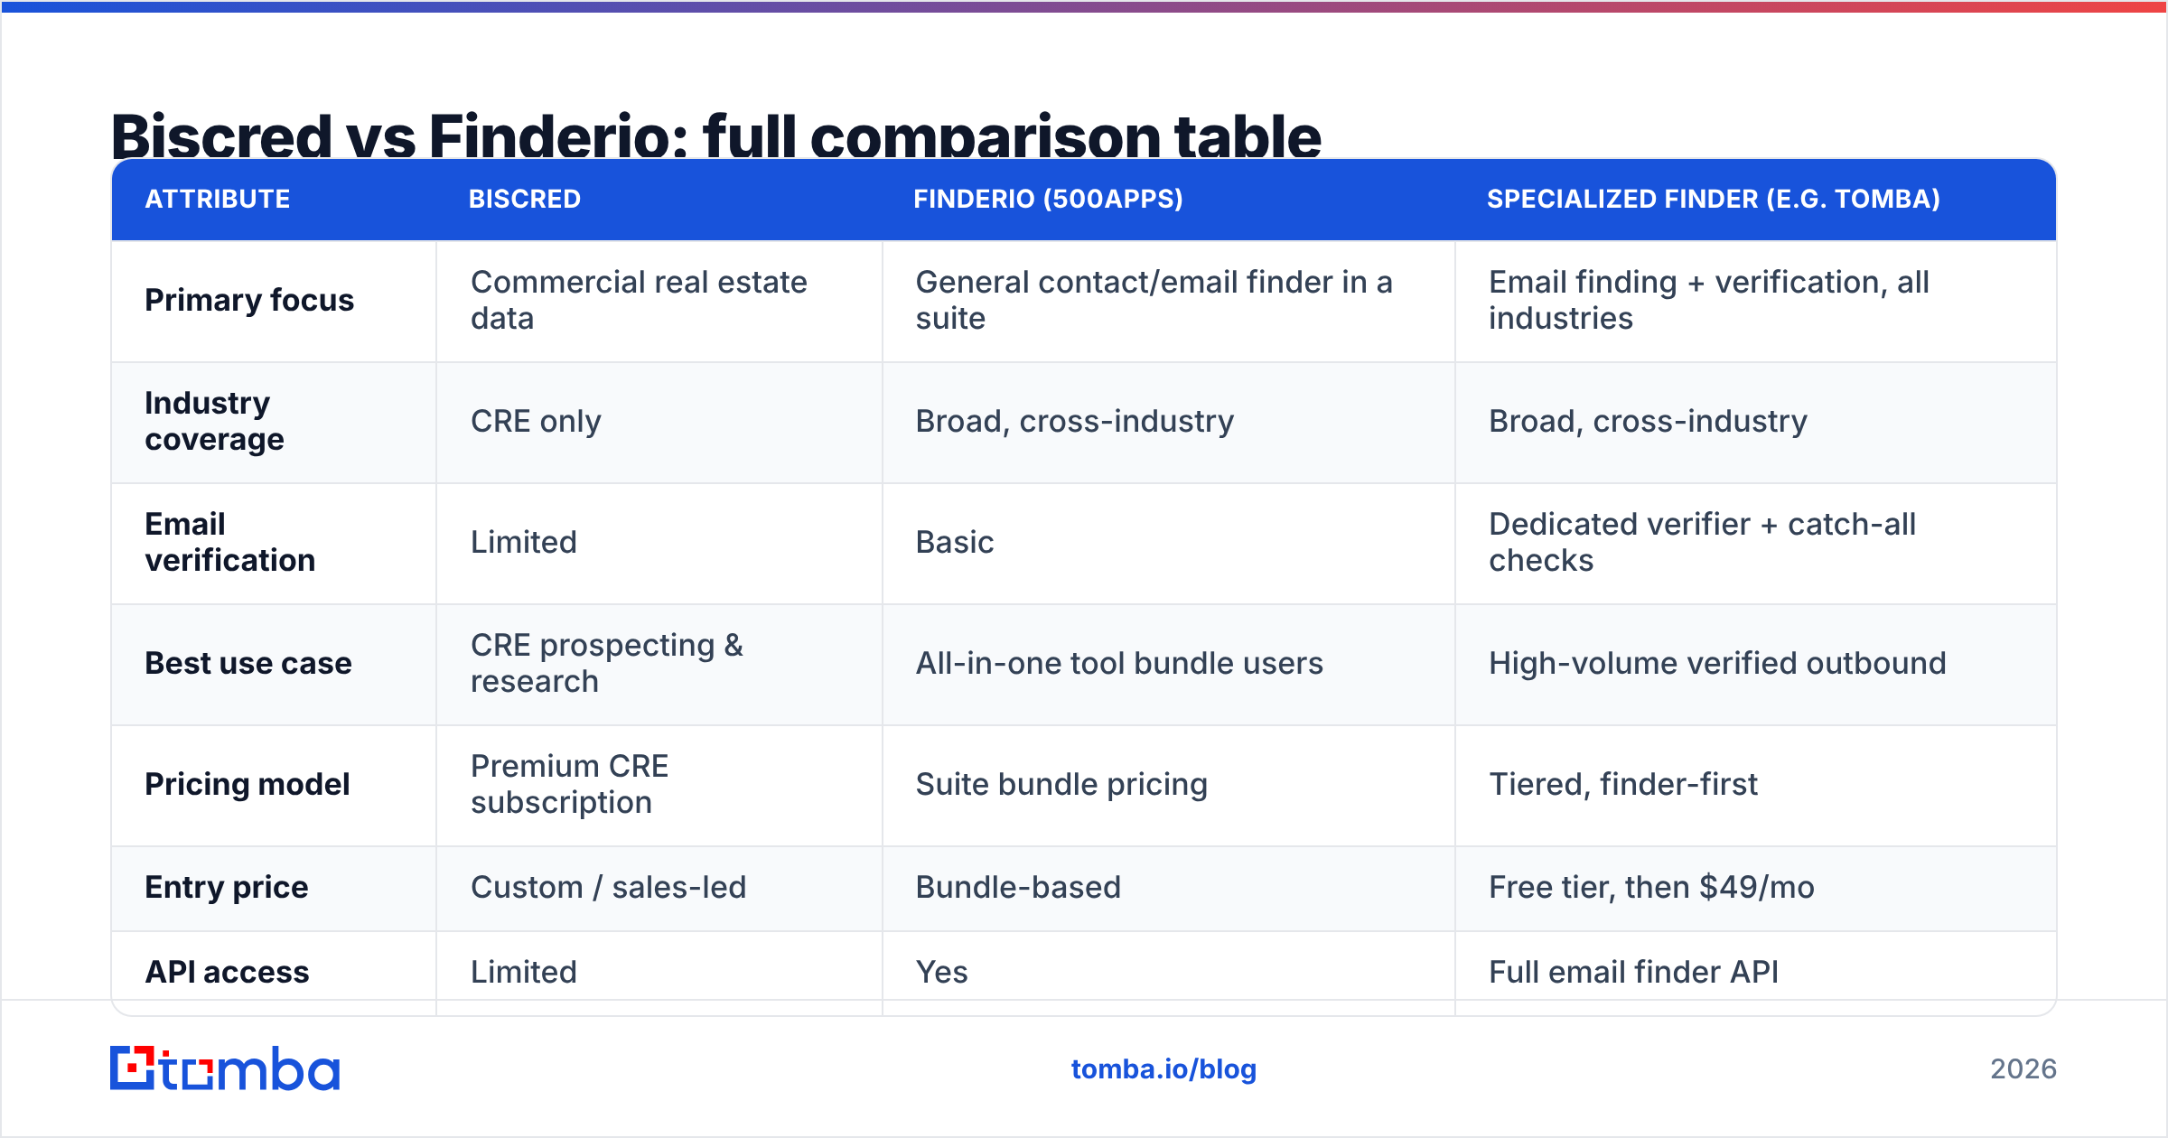Screen dimensions: 2168x1138
Task: Click the 'Biscred vs Finderio' page title
Action: tap(716, 135)
